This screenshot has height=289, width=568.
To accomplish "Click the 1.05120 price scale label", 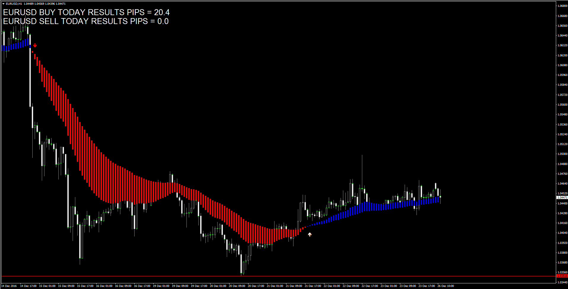I will point(562,144).
